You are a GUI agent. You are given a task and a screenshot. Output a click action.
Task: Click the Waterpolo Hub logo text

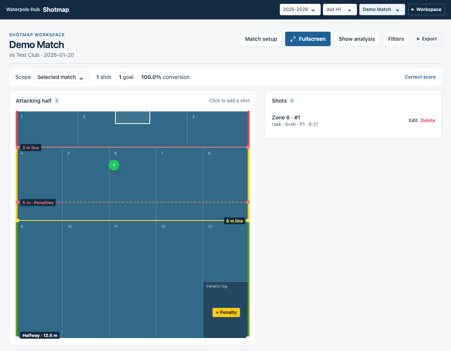[23, 10]
